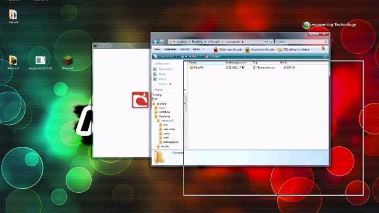Open the Musik favorite link

point(162,79)
